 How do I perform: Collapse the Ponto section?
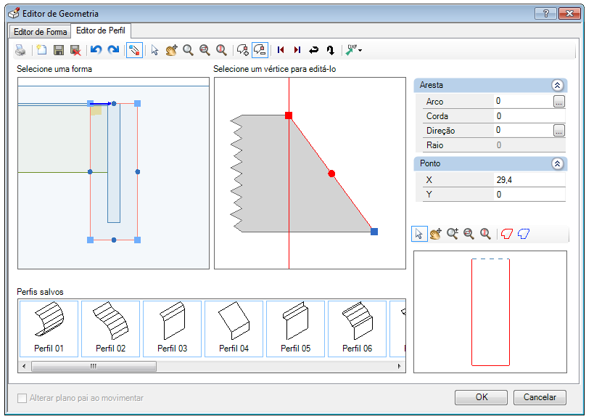[557, 164]
